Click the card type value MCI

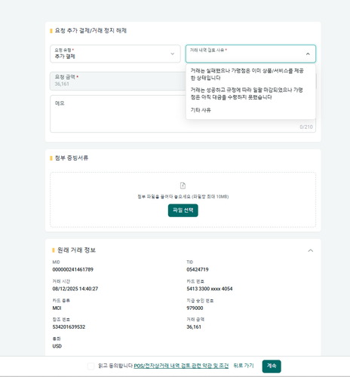(57, 308)
